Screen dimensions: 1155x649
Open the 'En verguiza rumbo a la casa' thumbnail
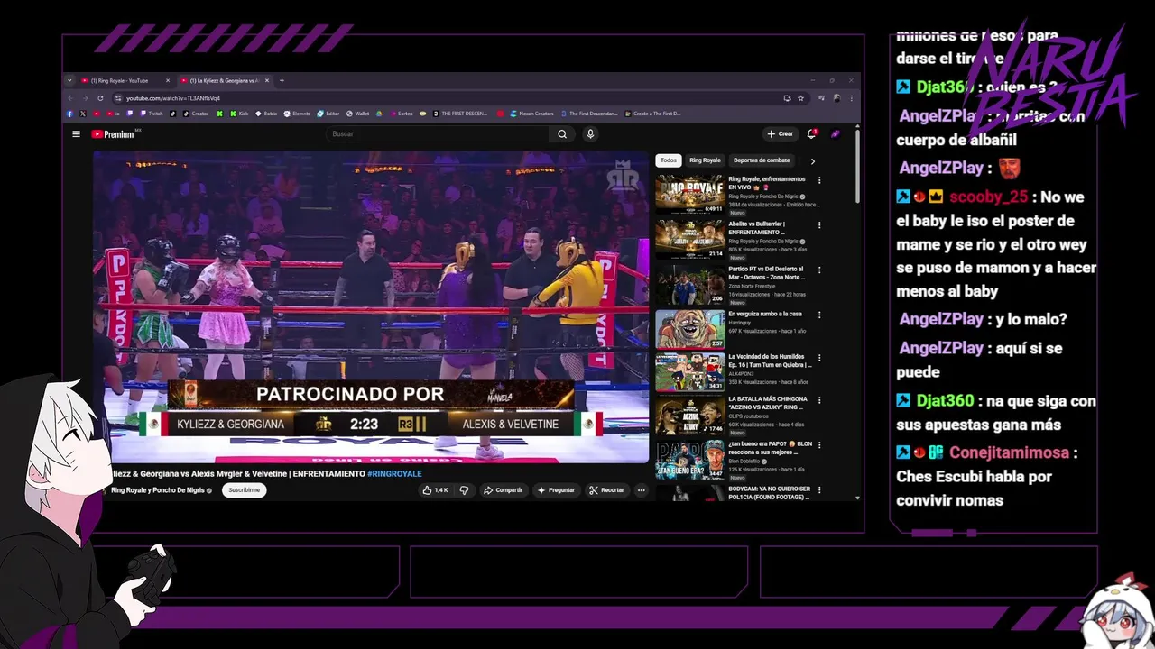[690, 329]
